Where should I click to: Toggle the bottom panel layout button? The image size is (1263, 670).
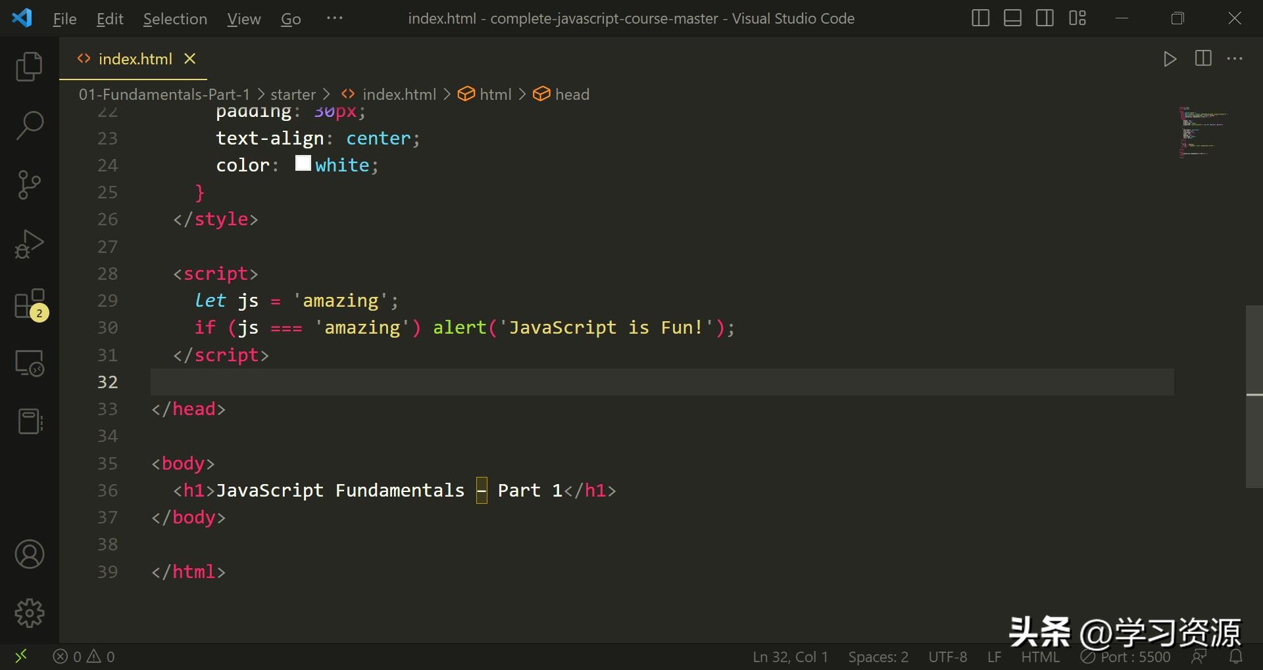tap(1012, 18)
